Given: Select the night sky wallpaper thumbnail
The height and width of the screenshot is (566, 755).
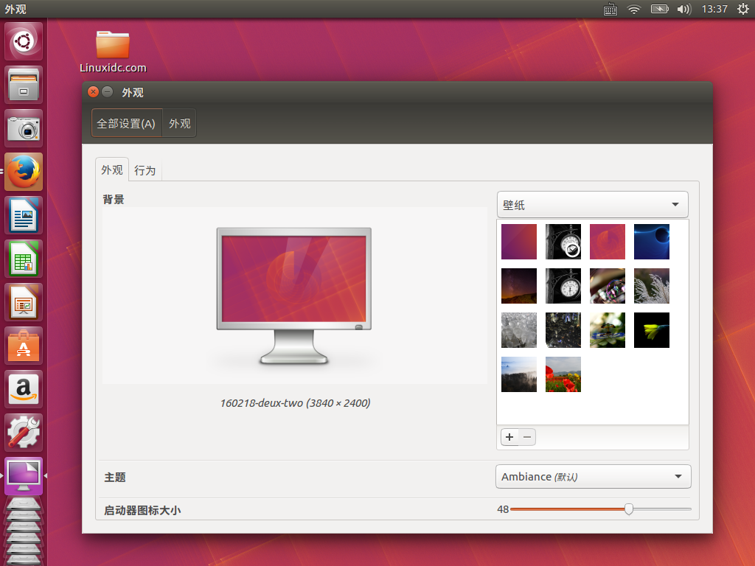Looking at the screenshot, I should coord(519,286).
